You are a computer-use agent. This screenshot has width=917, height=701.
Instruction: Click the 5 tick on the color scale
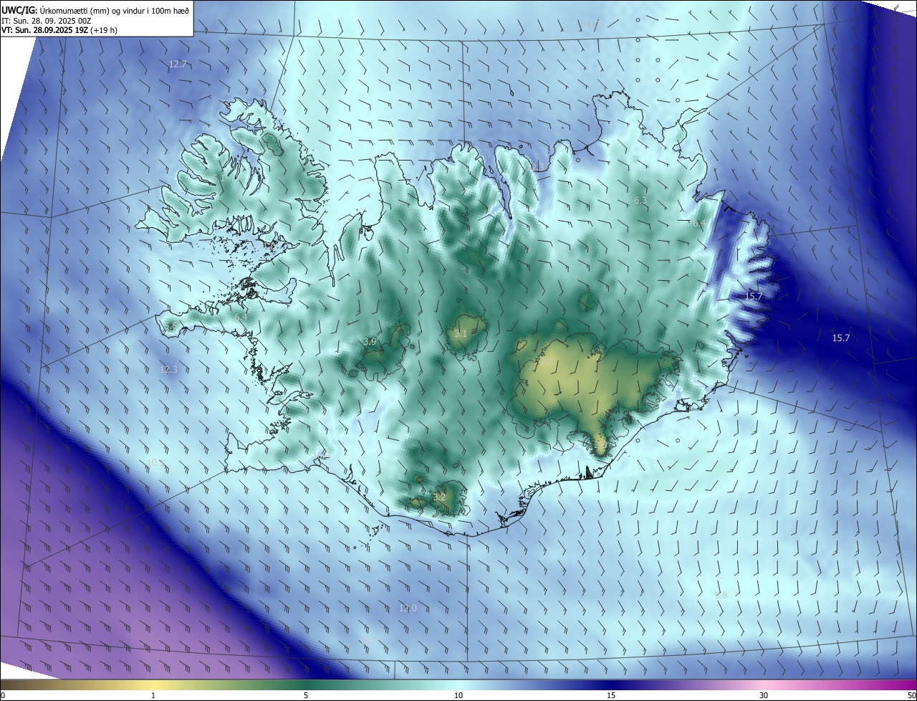pyautogui.click(x=306, y=695)
